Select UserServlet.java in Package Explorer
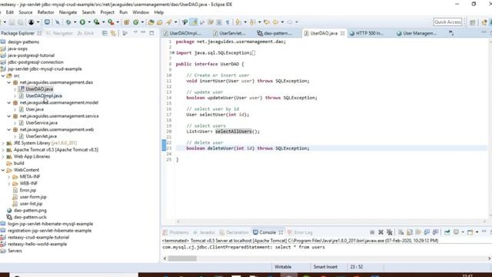 pyautogui.click(x=41, y=136)
